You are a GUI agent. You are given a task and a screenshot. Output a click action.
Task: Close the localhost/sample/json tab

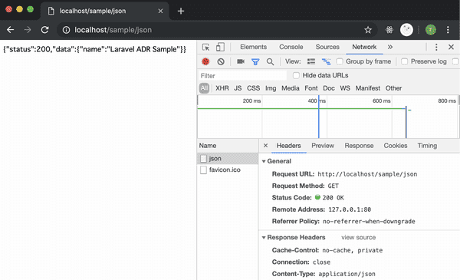(160, 11)
